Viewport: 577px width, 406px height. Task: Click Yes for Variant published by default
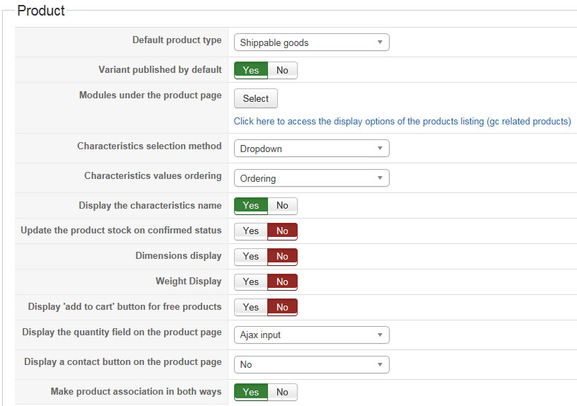[251, 70]
